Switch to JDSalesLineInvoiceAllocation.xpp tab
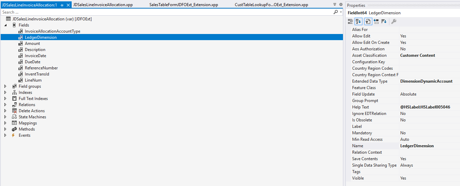The height and width of the screenshot is (186, 460). click(x=103, y=5)
